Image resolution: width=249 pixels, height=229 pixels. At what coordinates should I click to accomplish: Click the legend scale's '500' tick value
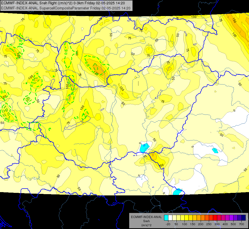233,224
